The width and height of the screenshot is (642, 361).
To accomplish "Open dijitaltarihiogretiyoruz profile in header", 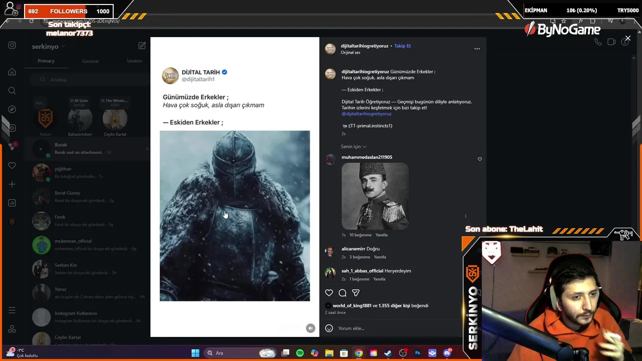I will click(x=365, y=46).
